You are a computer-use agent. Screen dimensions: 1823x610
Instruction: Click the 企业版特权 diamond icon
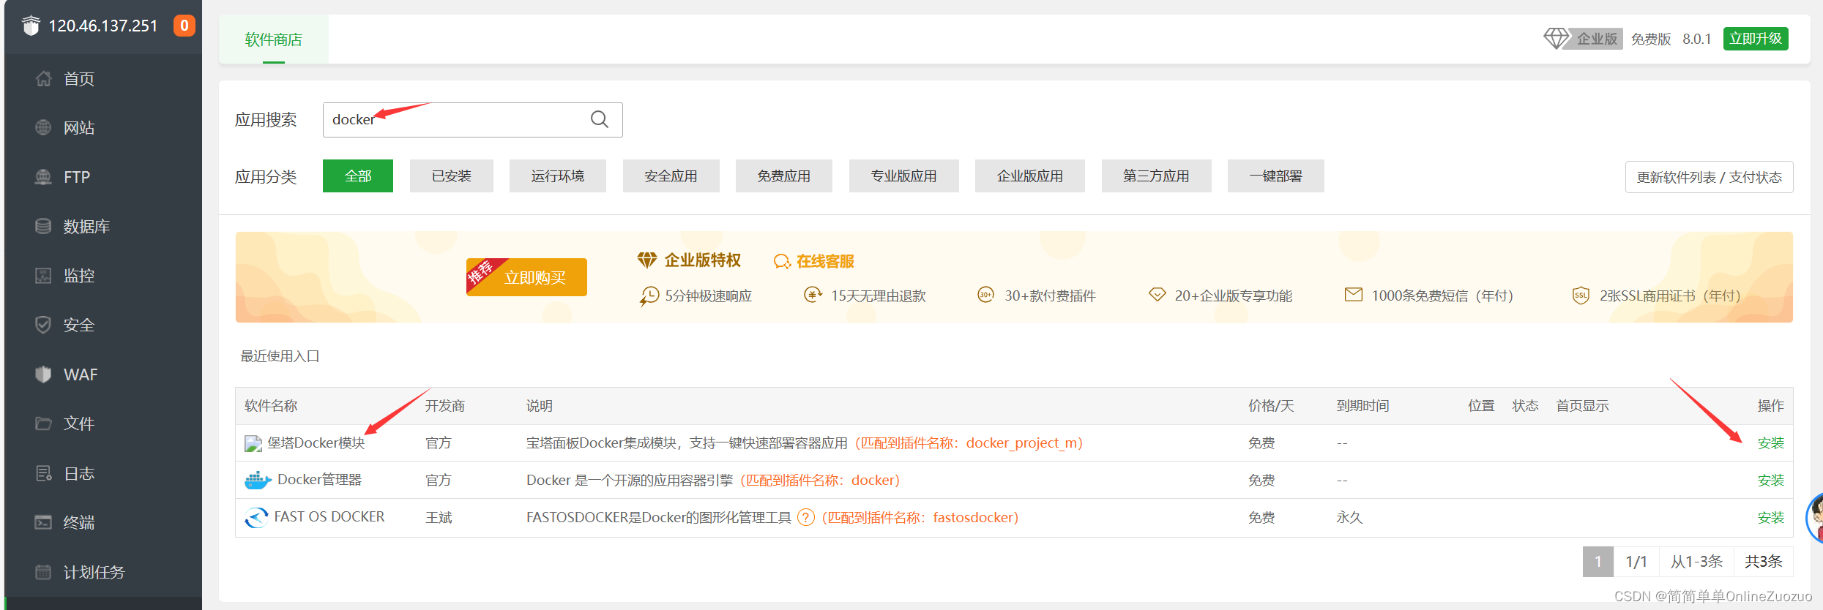[x=647, y=260]
